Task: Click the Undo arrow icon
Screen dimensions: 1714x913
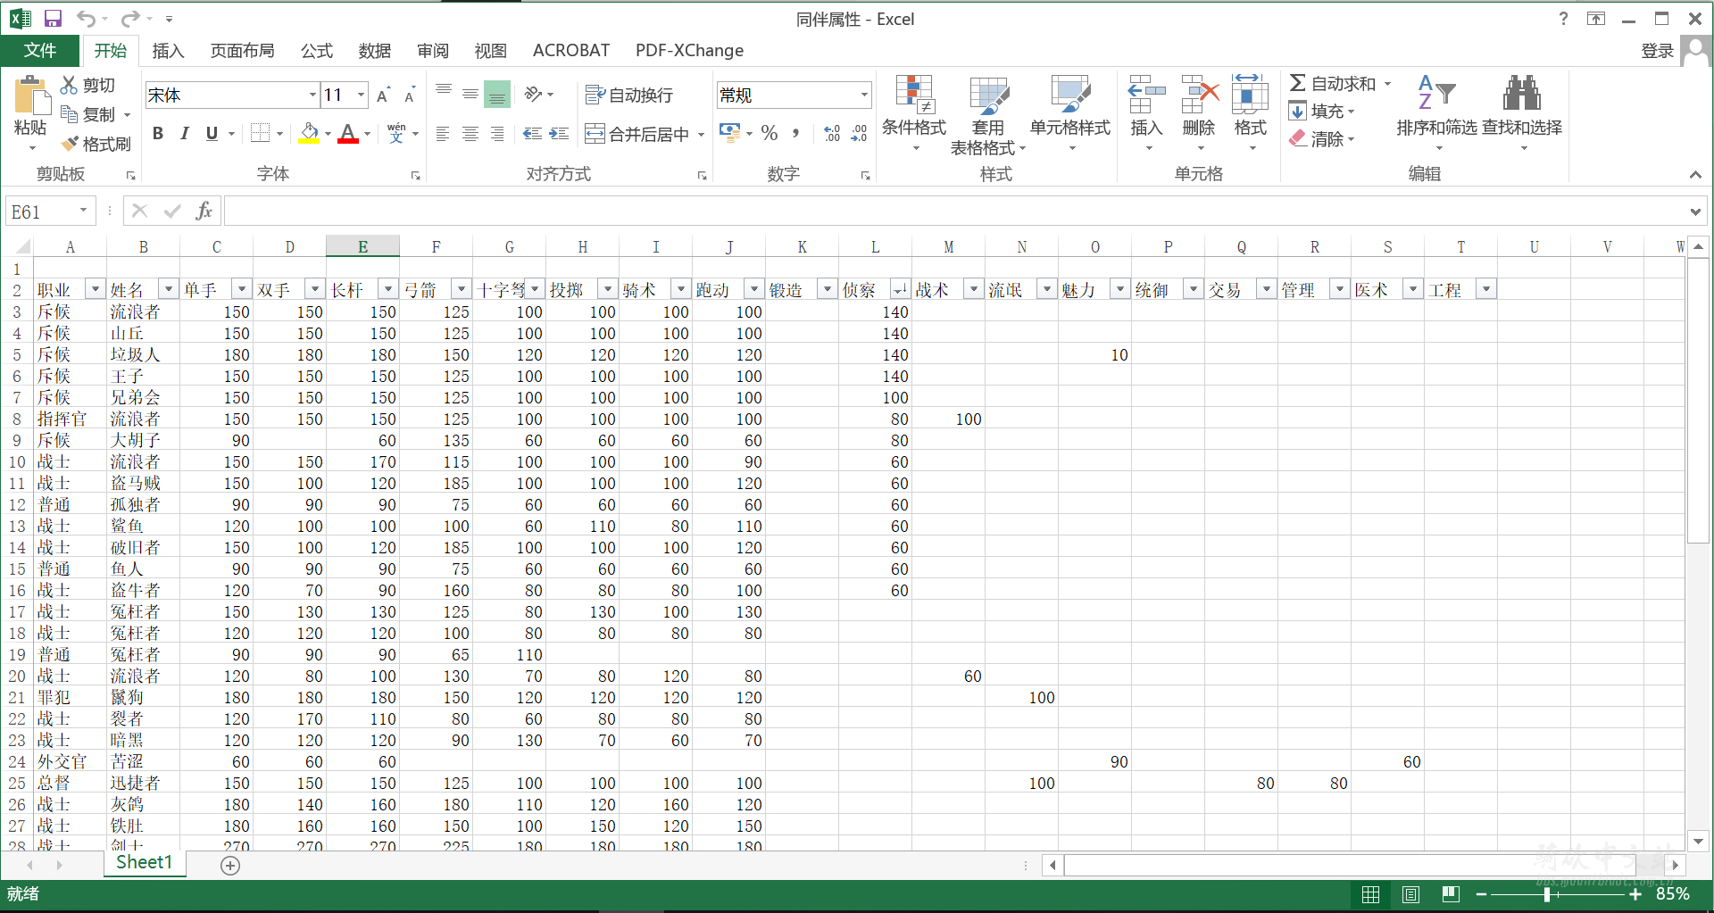Action: tap(86, 19)
